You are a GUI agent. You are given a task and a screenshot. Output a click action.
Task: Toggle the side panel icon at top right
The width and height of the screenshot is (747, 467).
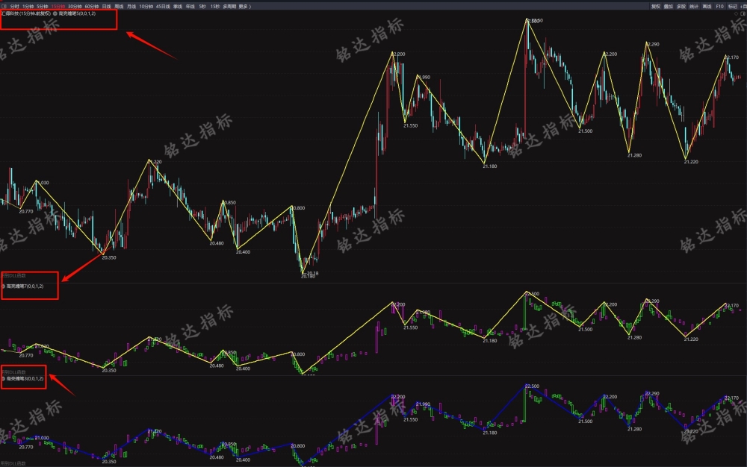tap(743, 13)
